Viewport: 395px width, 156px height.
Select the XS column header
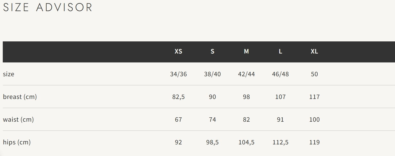click(178, 51)
